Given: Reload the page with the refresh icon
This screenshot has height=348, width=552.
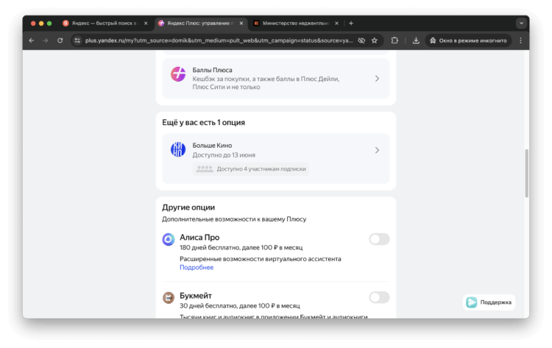Looking at the screenshot, I should click(60, 40).
